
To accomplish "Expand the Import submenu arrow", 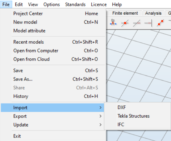I will [100, 108].
